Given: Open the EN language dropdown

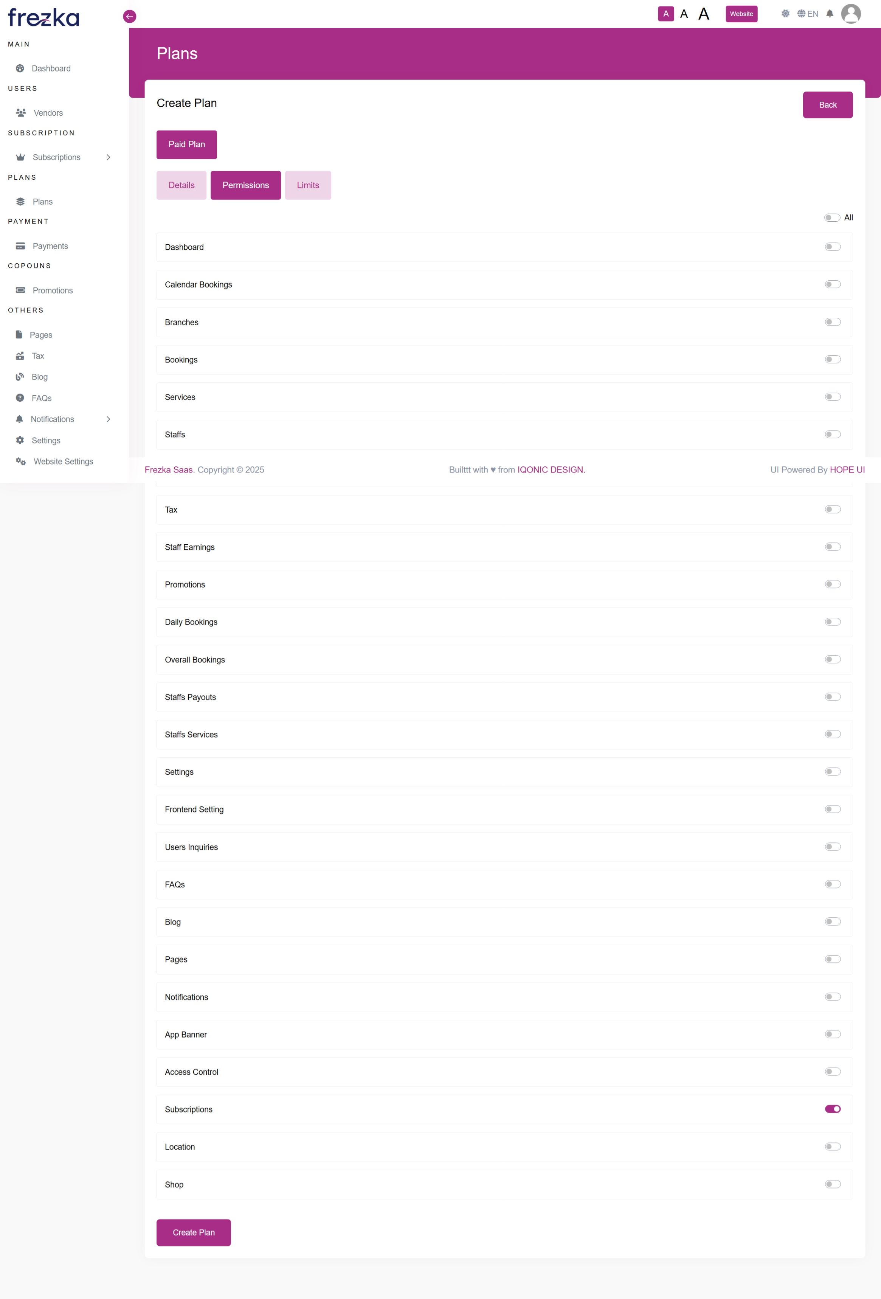Looking at the screenshot, I should [808, 14].
